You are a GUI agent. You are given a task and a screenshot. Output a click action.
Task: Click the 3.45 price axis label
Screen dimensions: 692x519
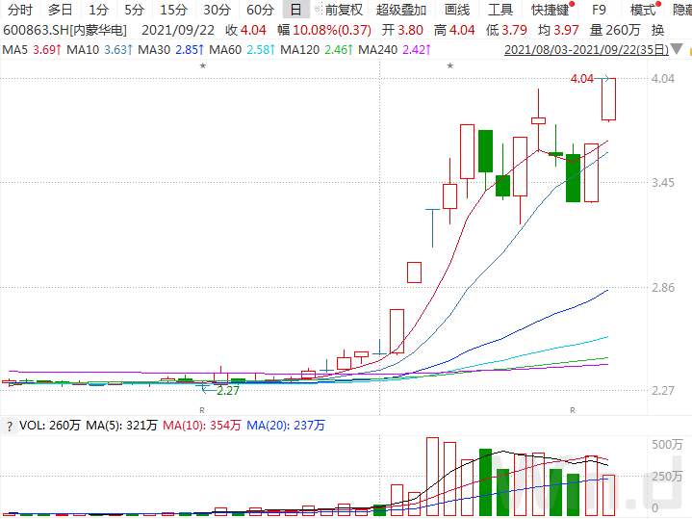(663, 182)
